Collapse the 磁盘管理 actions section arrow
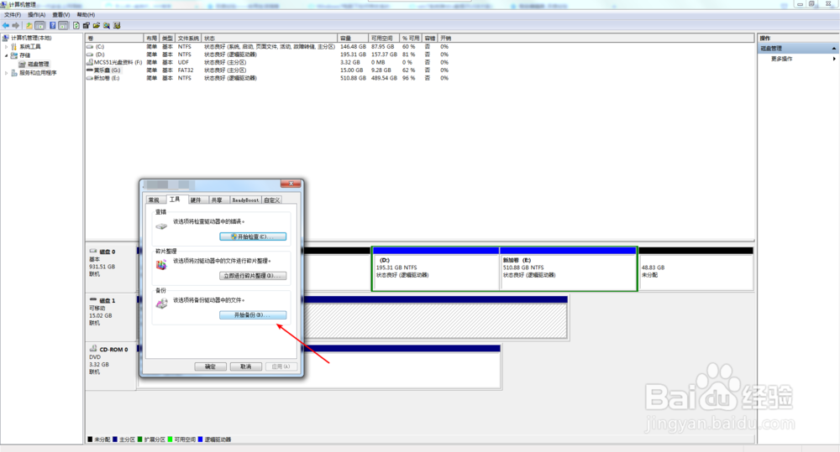Screen dimensions: 840x452 point(833,49)
